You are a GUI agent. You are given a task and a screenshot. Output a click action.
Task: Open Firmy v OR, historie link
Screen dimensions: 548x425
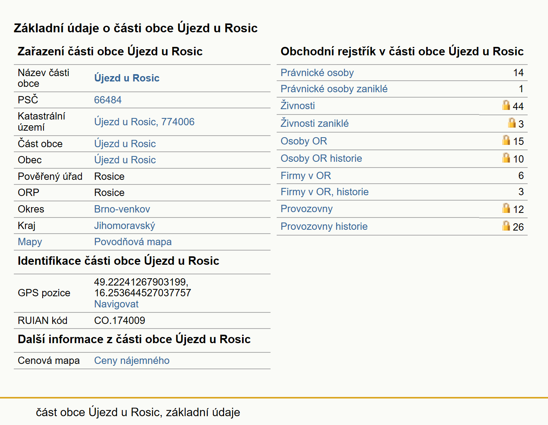click(324, 192)
